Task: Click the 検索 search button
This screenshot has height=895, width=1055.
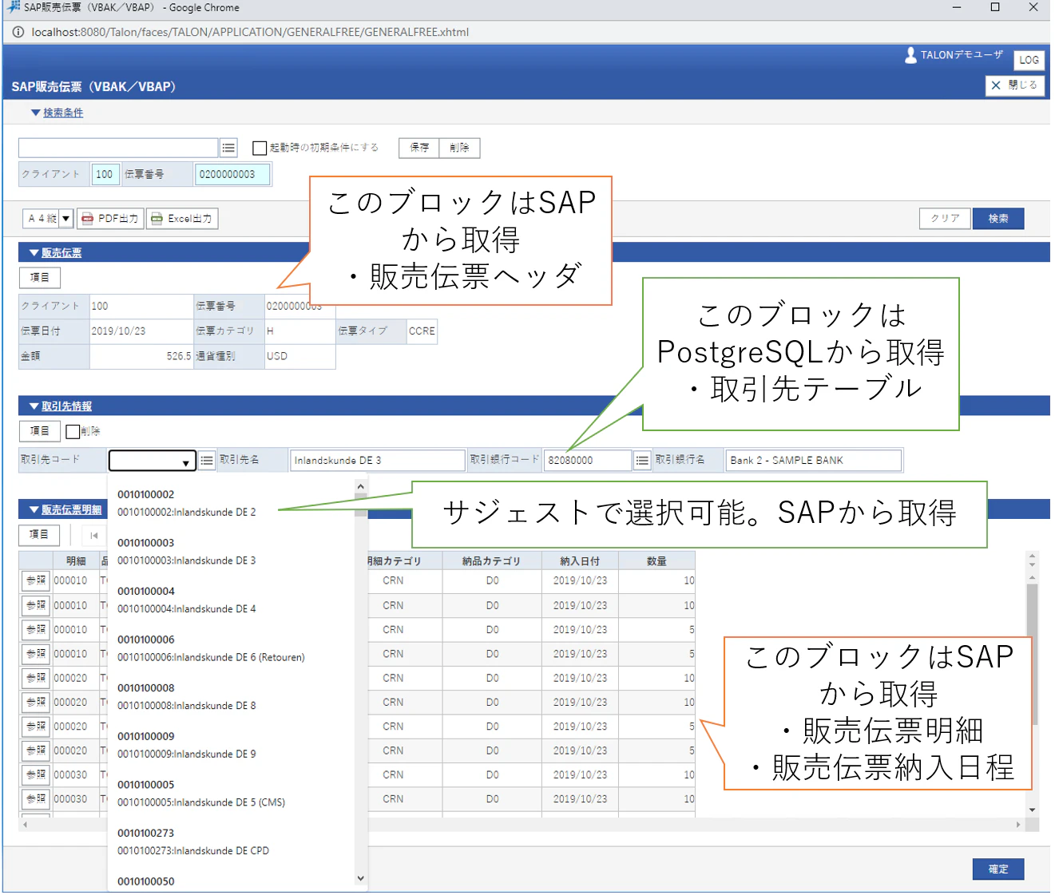Action: click(x=998, y=219)
